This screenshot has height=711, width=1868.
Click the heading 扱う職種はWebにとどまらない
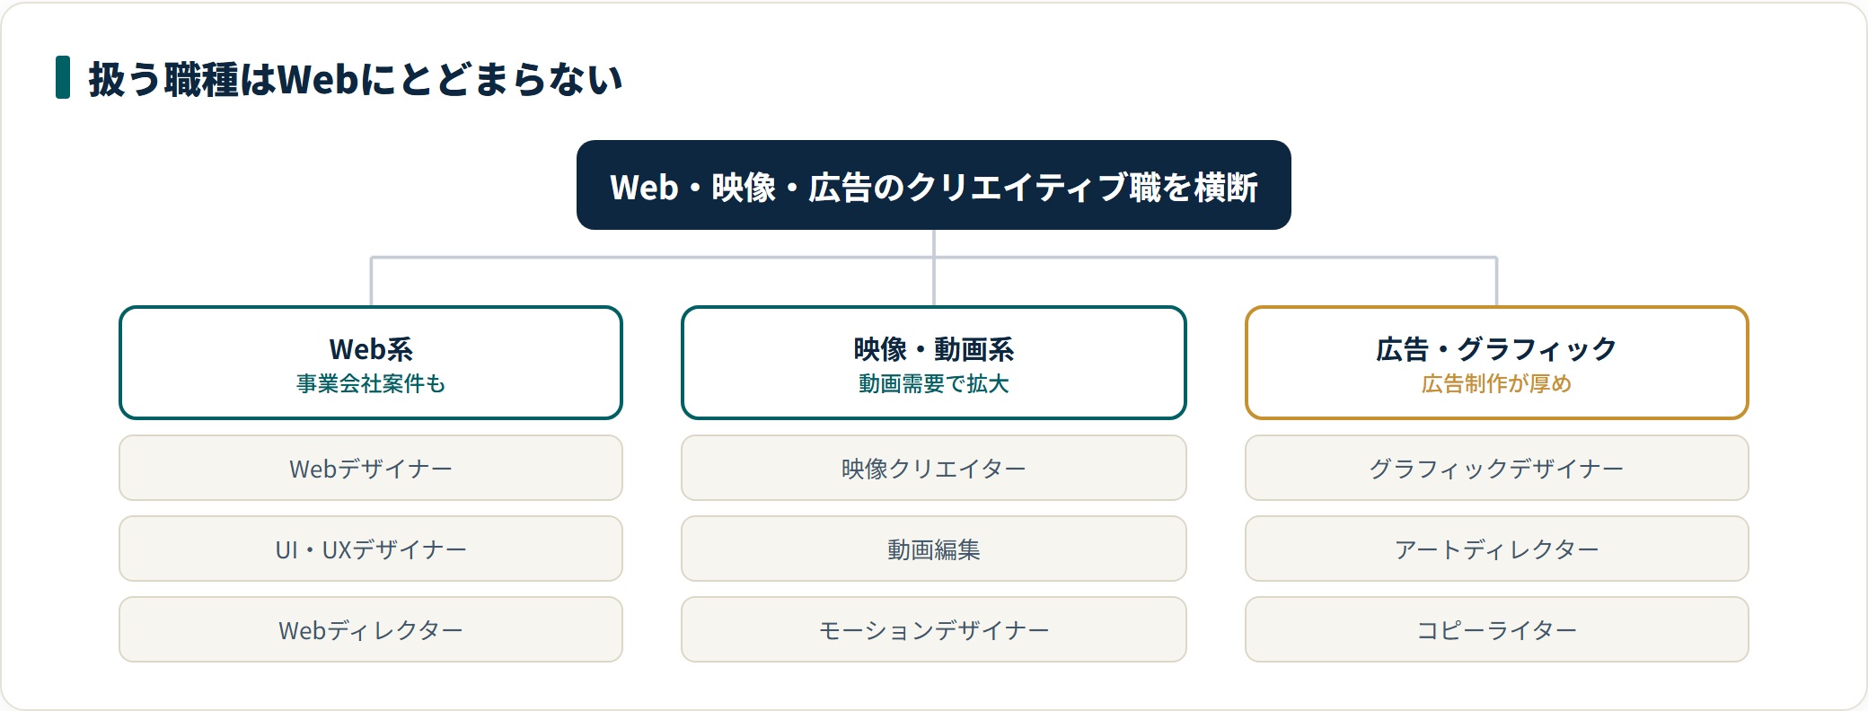(356, 79)
